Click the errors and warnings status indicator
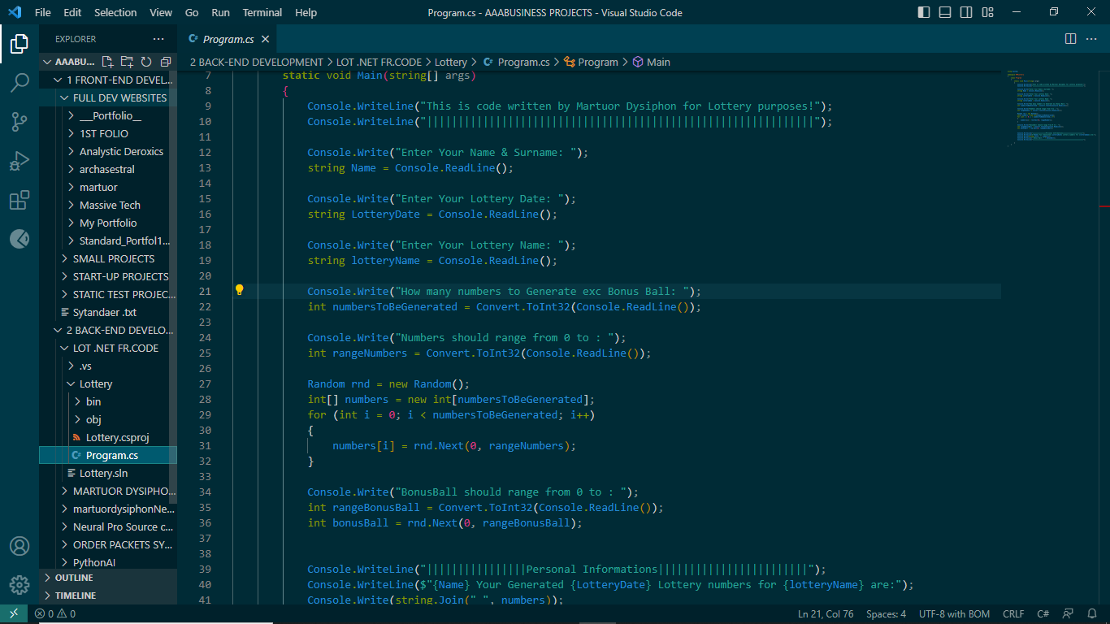 (x=55, y=613)
